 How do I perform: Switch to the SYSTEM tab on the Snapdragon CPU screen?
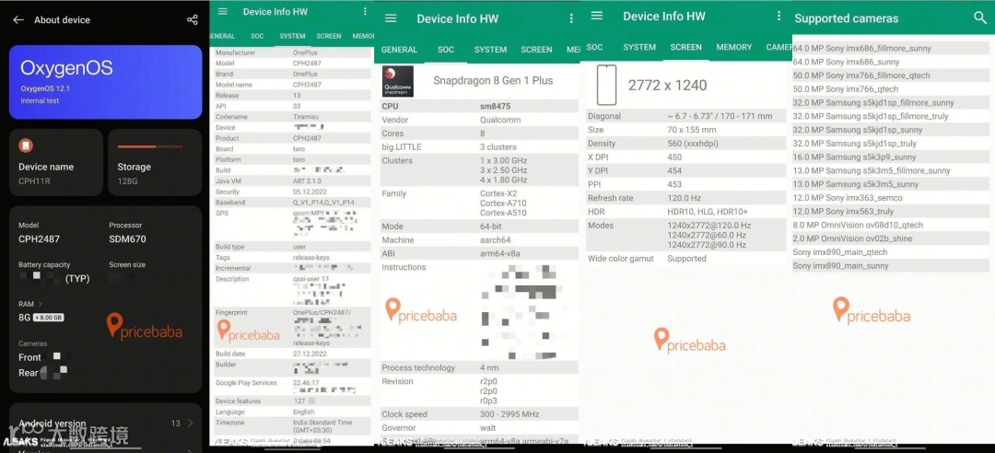pyautogui.click(x=490, y=50)
